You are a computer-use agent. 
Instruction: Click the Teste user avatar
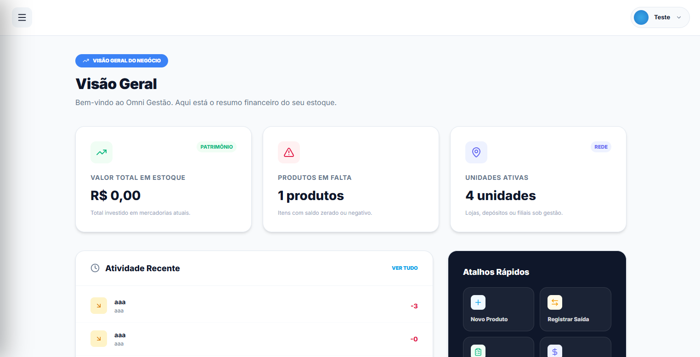(x=641, y=17)
